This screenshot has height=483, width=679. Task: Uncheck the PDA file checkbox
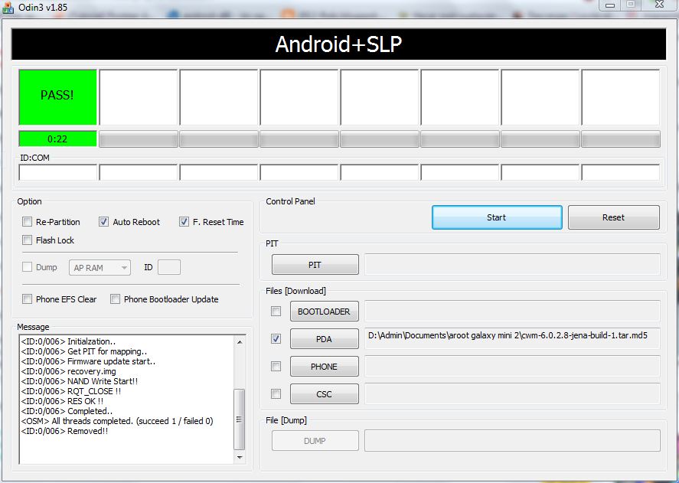point(276,339)
